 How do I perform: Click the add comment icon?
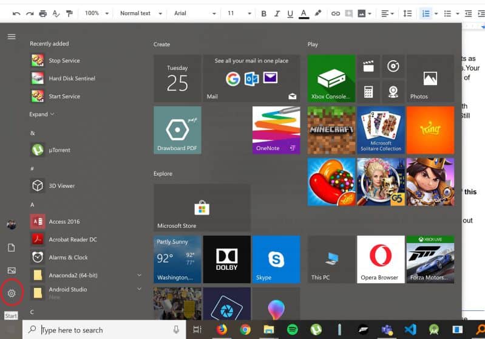(349, 13)
